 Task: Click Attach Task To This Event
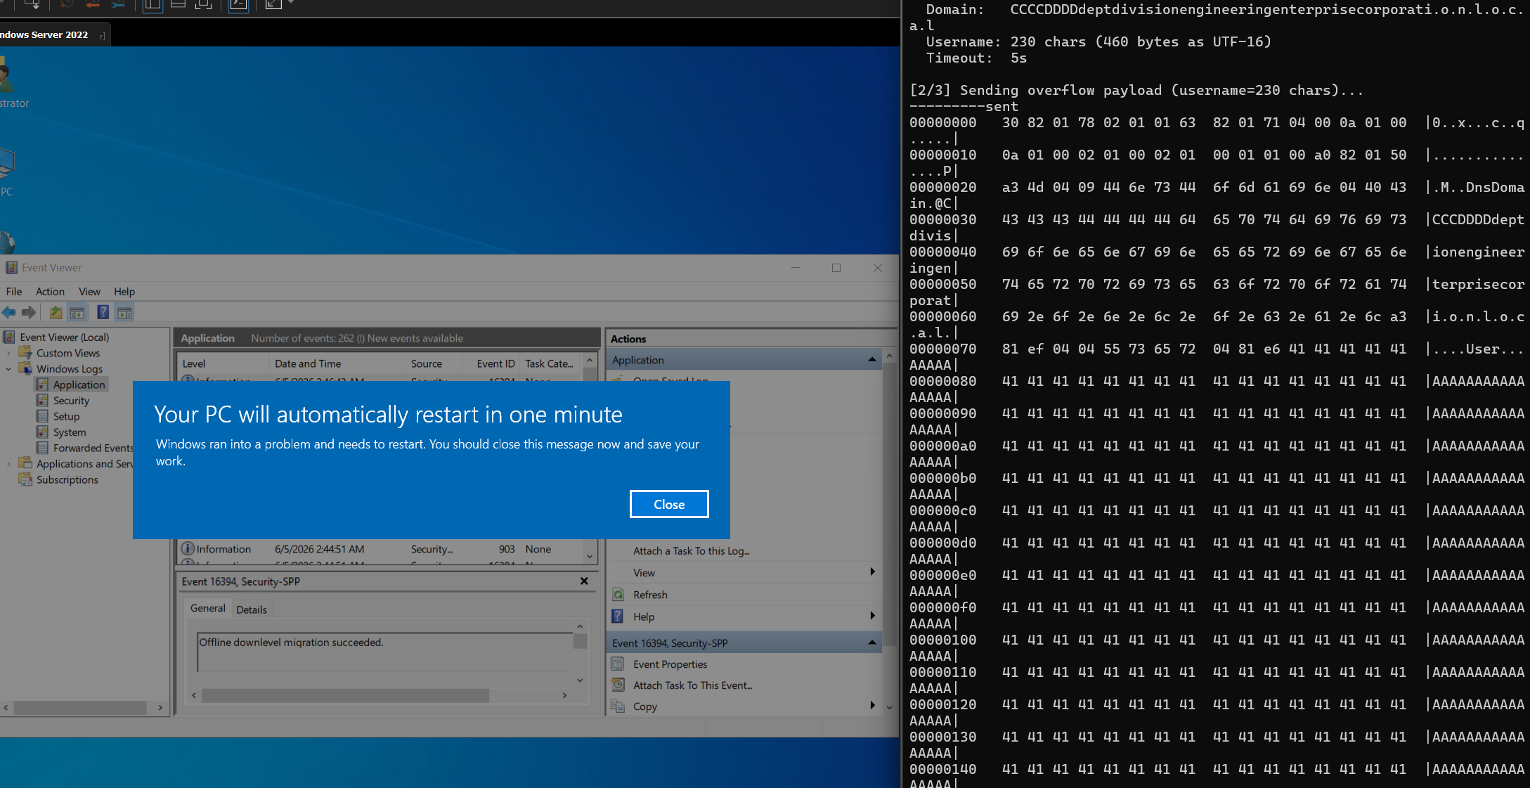pos(693,685)
